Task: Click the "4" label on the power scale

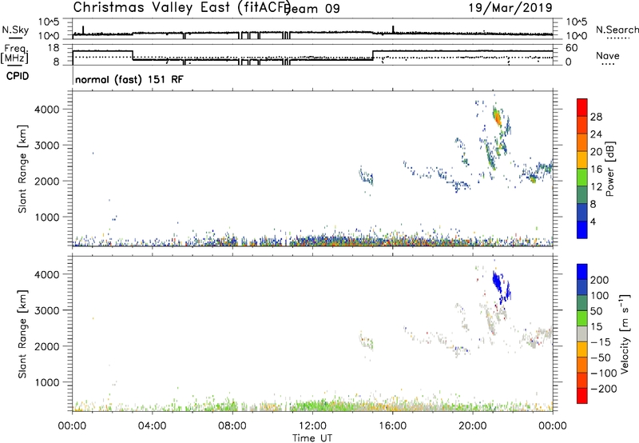Action: click(593, 221)
